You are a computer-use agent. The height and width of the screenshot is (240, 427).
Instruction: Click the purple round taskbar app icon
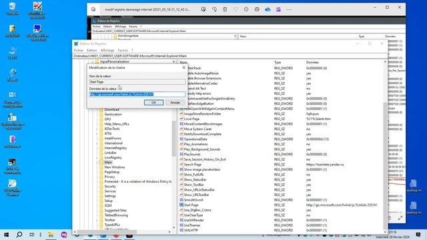64,235
